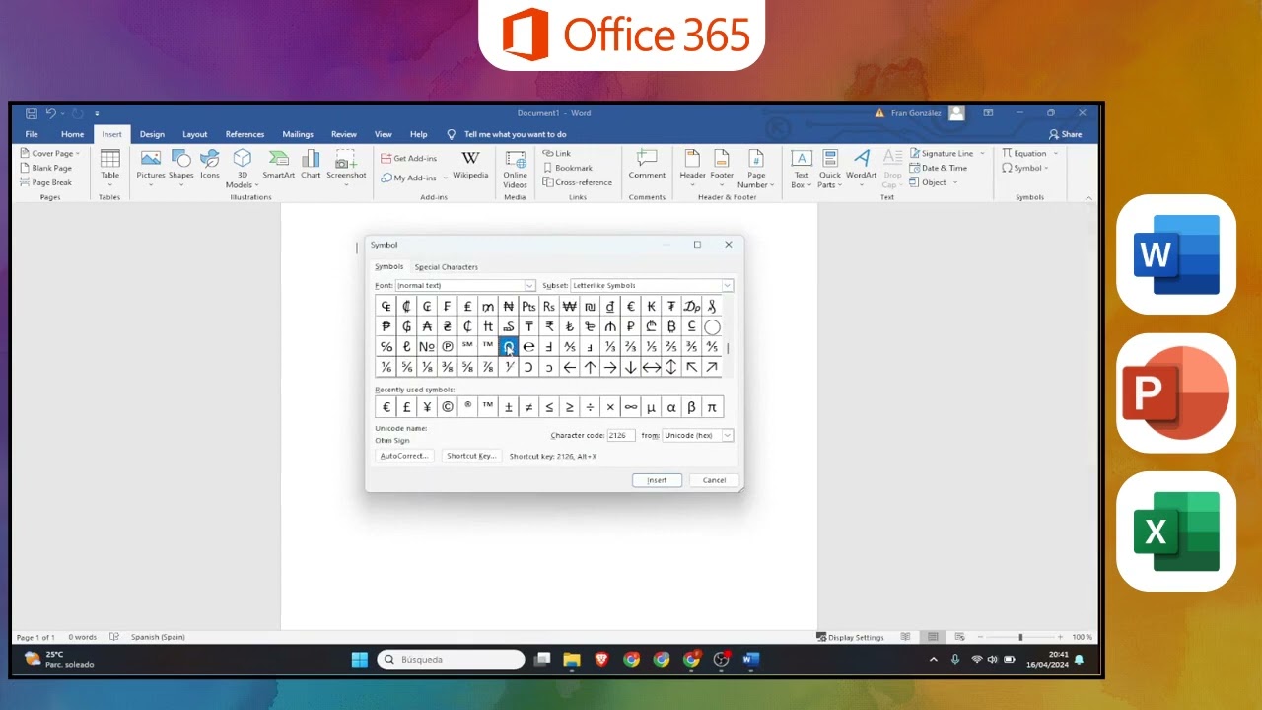
Task: Open Online Videos insert
Action: point(515,169)
